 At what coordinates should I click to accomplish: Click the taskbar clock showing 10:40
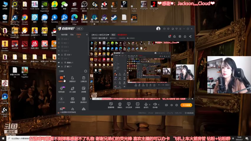(x=239, y=138)
